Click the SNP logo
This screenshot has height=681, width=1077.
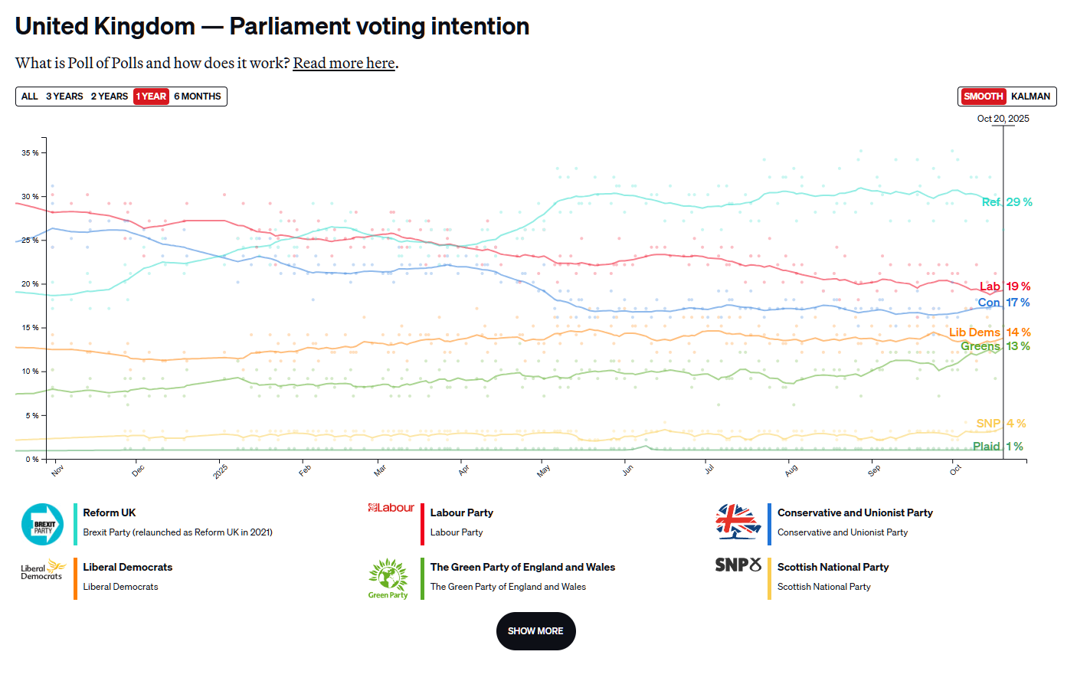(738, 565)
